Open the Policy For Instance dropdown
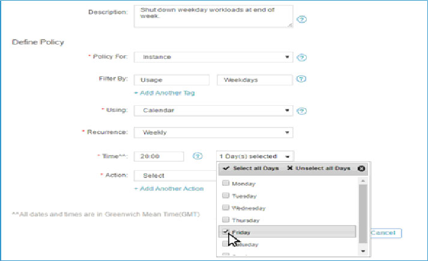 click(214, 57)
